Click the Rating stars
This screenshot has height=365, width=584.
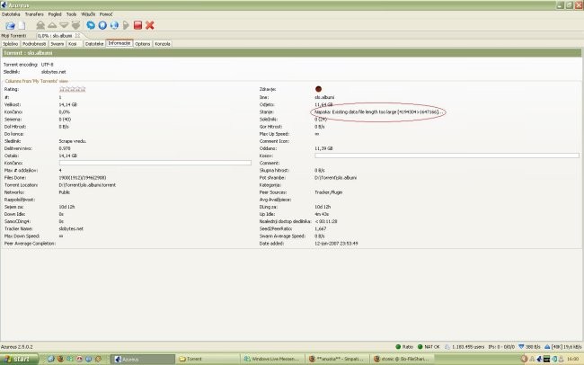point(73,89)
